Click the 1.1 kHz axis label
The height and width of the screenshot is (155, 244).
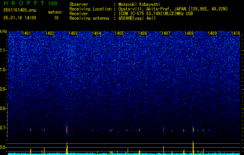coord(3,50)
